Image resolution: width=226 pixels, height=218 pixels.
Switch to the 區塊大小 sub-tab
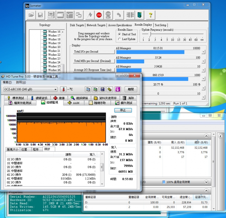point(13,149)
